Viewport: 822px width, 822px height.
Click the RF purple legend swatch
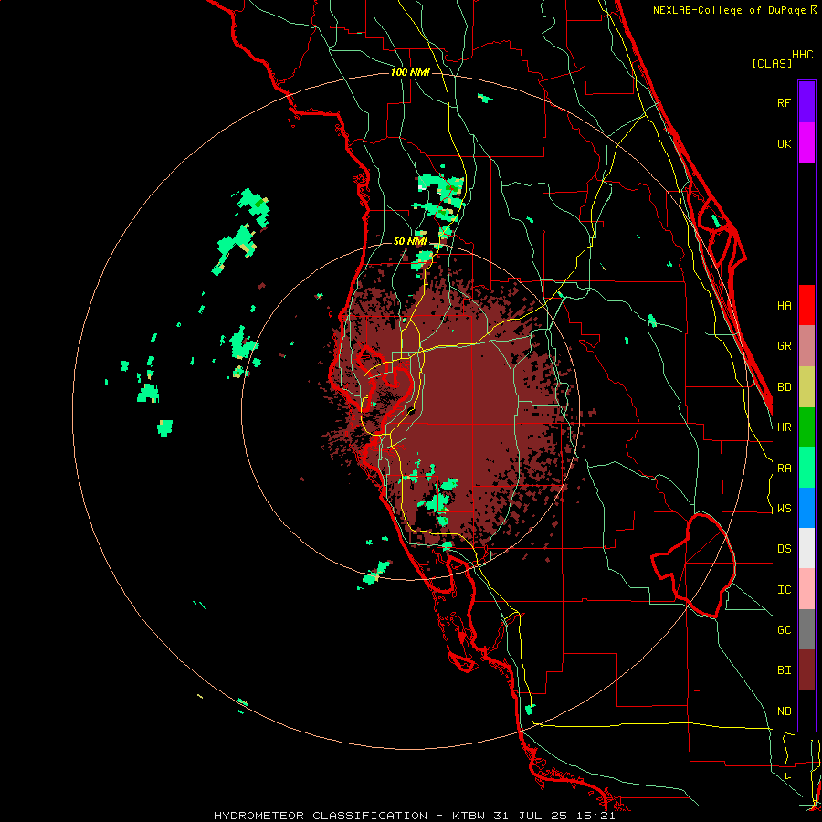[806, 102]
